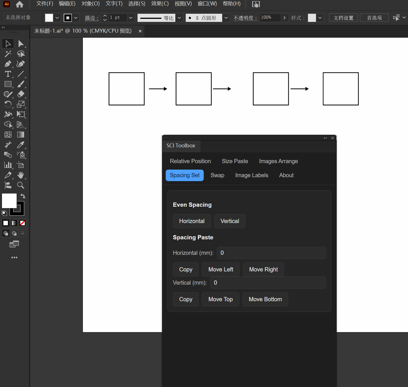Viewport: 408px width, 387px height.
Task: Select the Pen tool
Action: pyautogui.click(x=8, y=64)
